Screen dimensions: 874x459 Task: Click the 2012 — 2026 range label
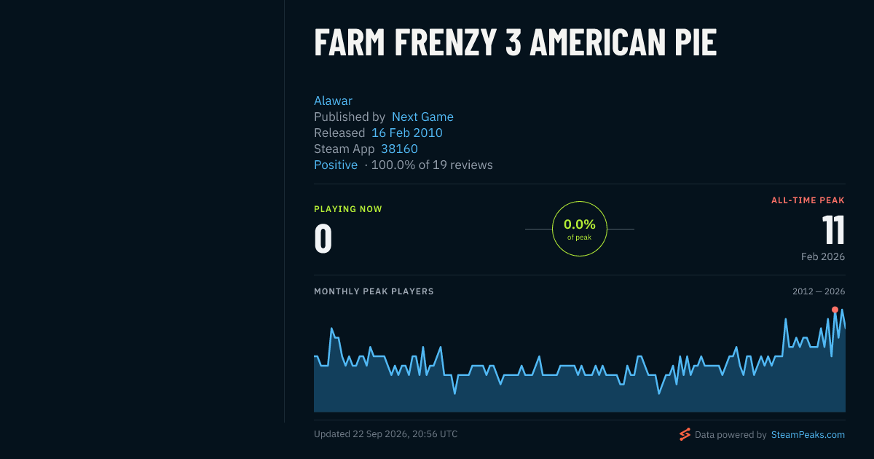(819, 291)
